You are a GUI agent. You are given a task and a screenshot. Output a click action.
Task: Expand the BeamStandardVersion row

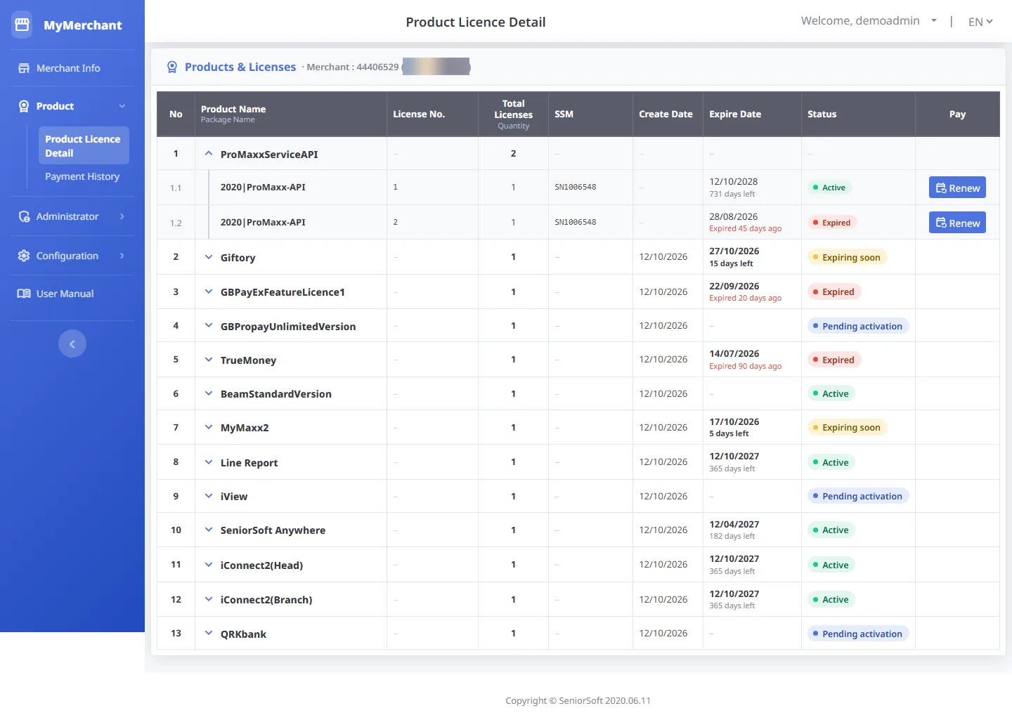click(x=209, y=393)
